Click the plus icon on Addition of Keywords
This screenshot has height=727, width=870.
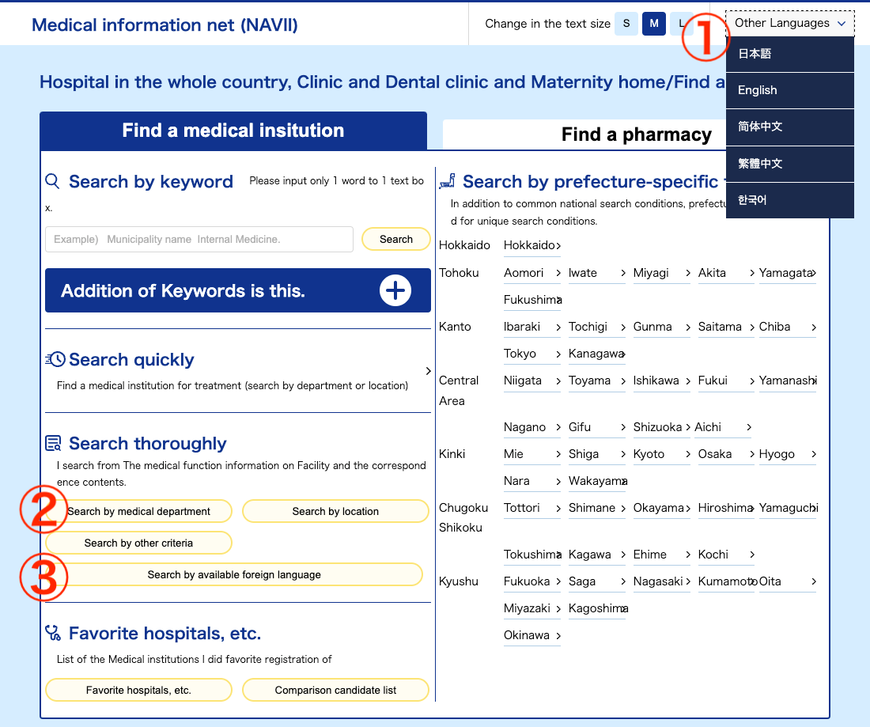click(395, 290)
